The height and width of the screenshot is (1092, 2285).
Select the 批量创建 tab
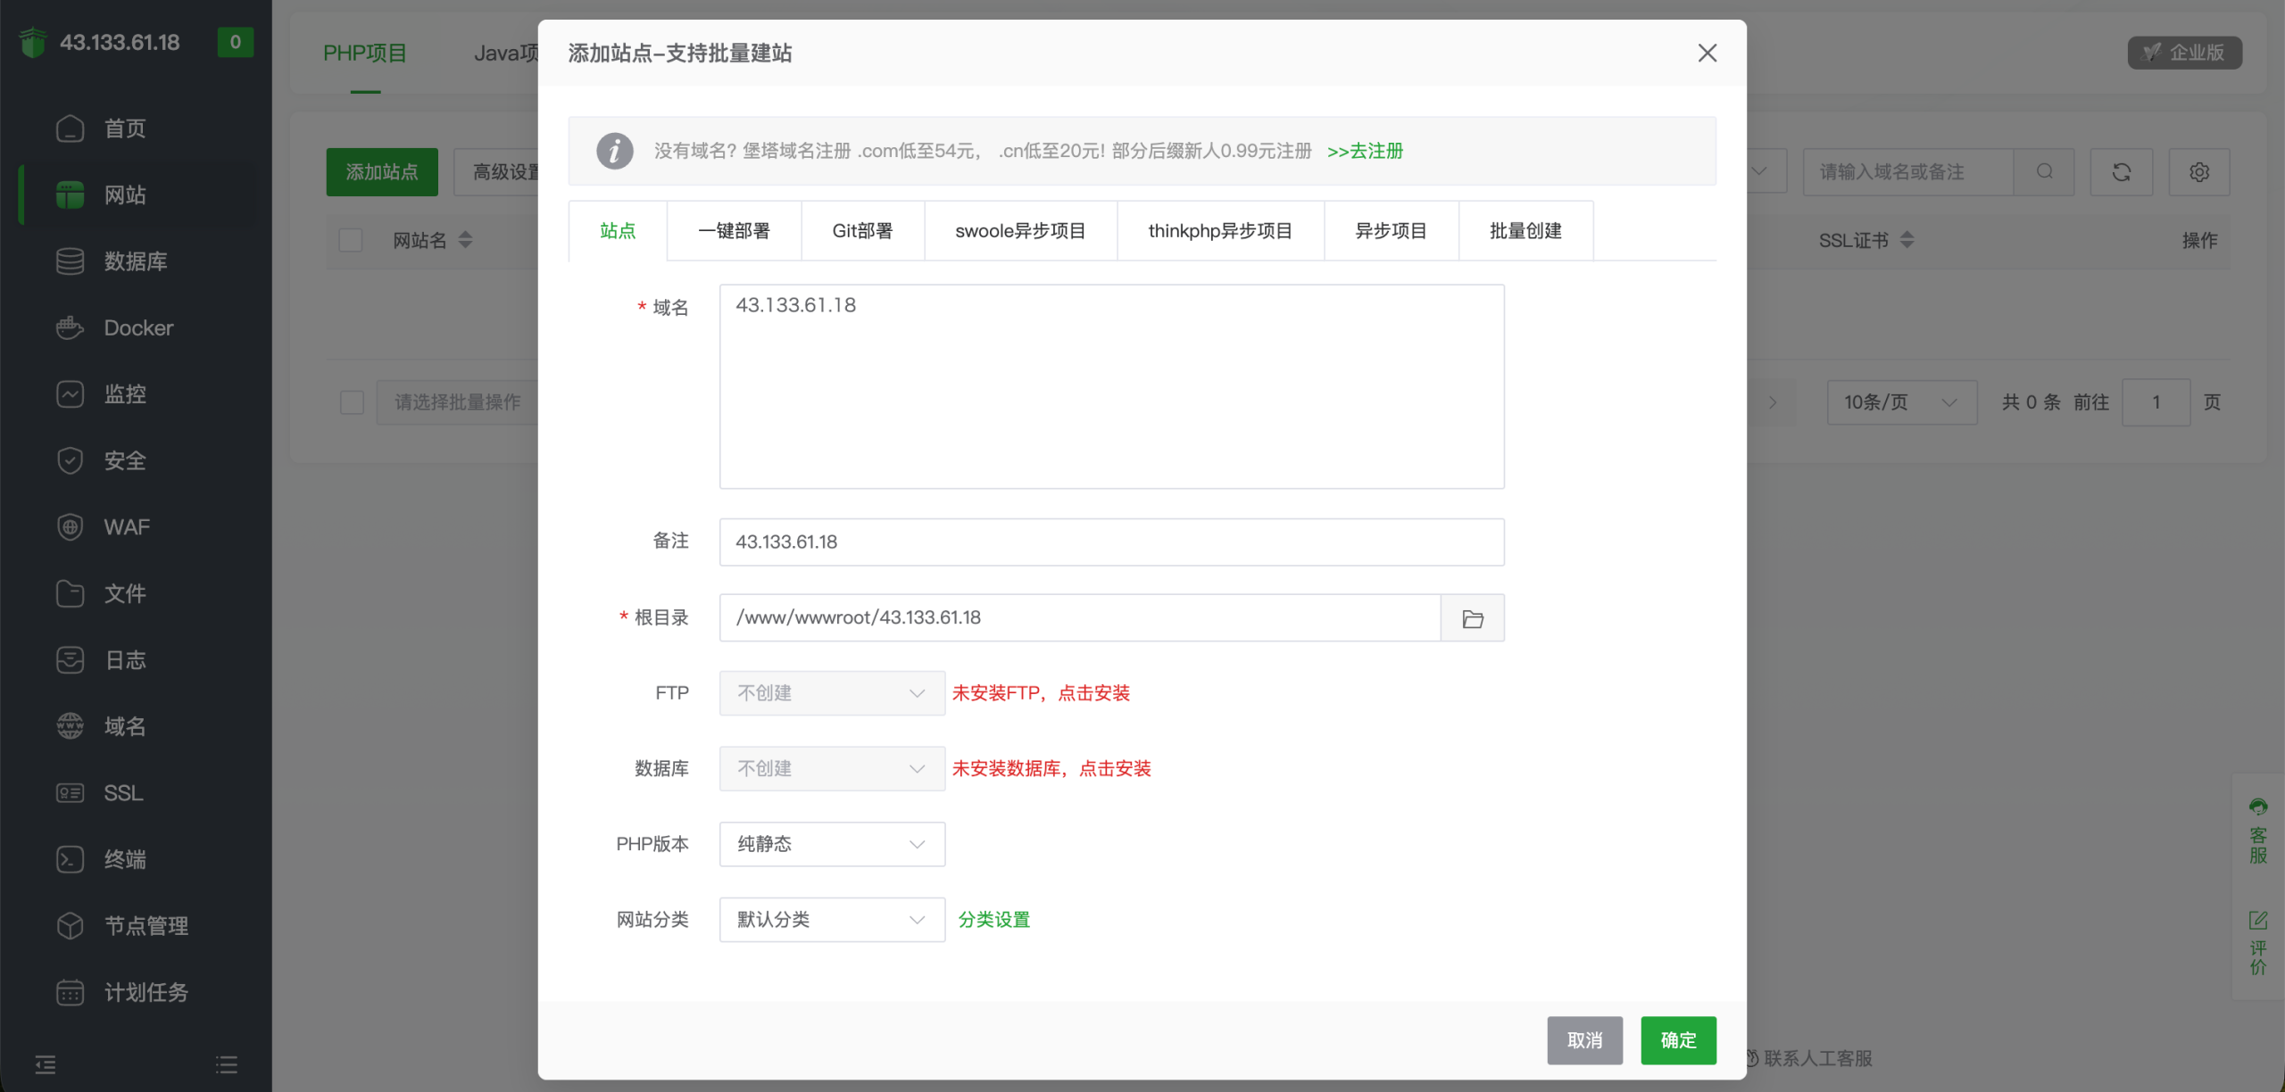(1525, 231)
